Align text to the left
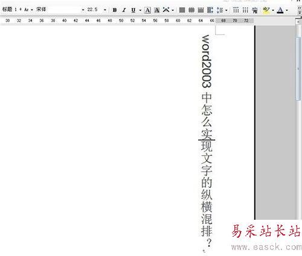302x256 pixels. tap(182, 10)
